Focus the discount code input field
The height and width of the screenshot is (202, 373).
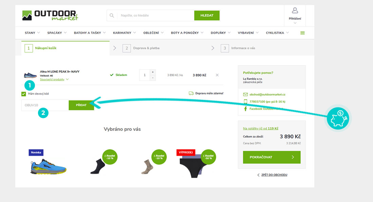coord(45,105)
